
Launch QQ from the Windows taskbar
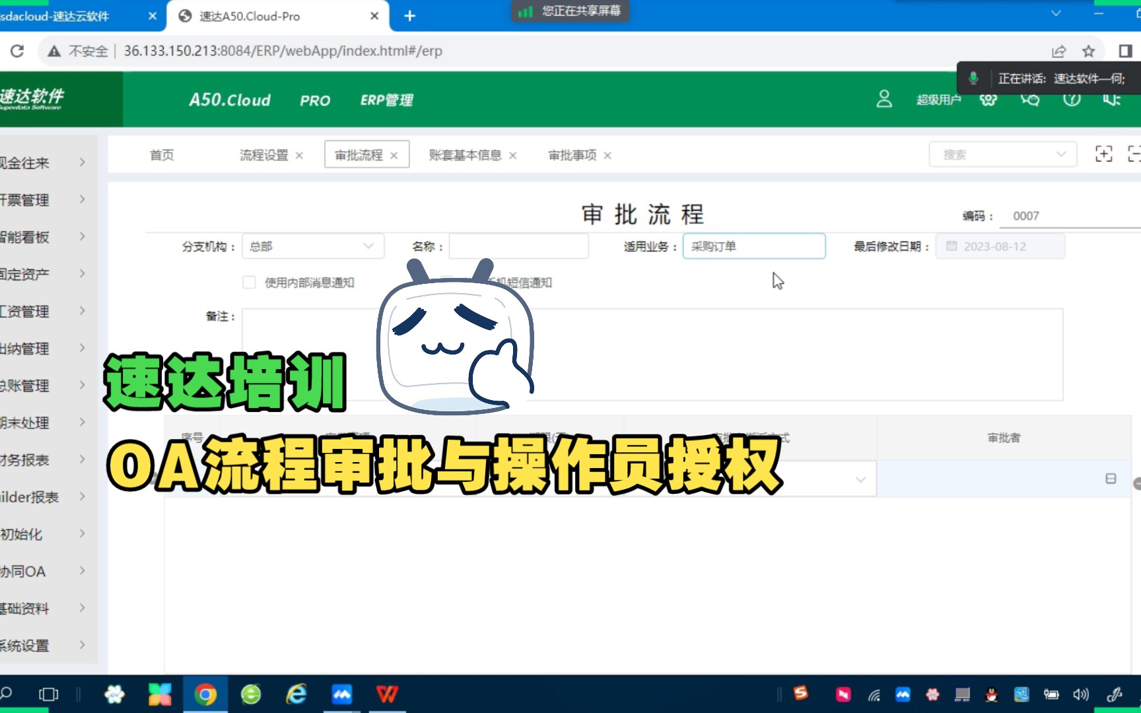coord(990,694)
